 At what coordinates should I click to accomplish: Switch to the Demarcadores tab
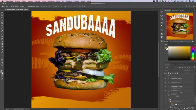180,64
